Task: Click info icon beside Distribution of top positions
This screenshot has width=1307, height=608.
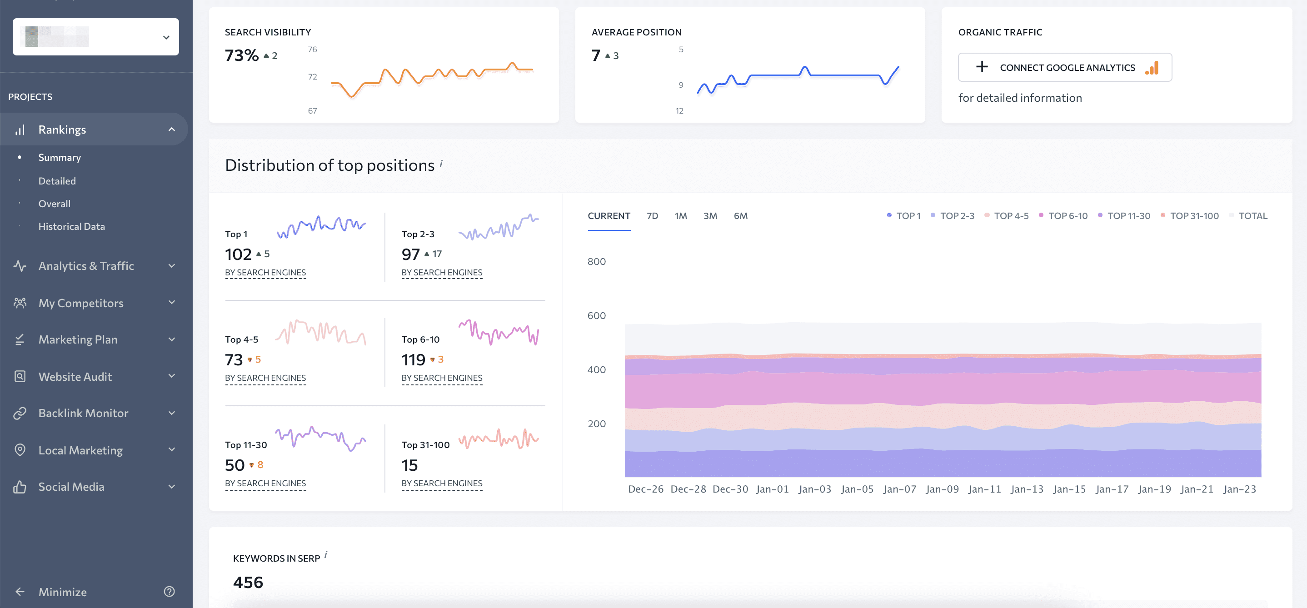Action: point(441,164)
